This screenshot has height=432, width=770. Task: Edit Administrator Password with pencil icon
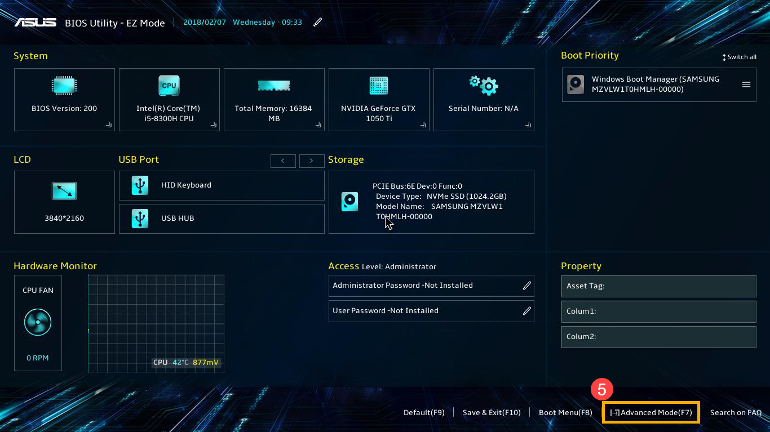point(527,286)
